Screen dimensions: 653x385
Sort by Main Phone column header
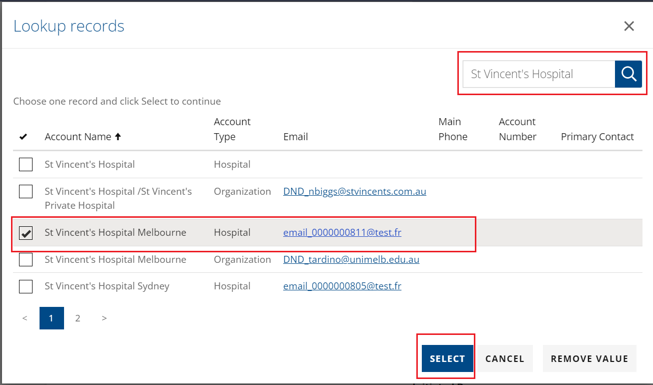click(453, 129)
